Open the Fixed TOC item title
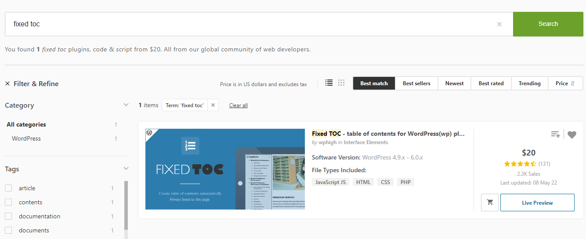Image resolution: width=586 pixels, height=239 pixels. [388, 134]
